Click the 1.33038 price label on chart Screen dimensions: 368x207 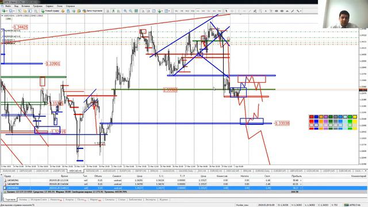coord(282,123)
